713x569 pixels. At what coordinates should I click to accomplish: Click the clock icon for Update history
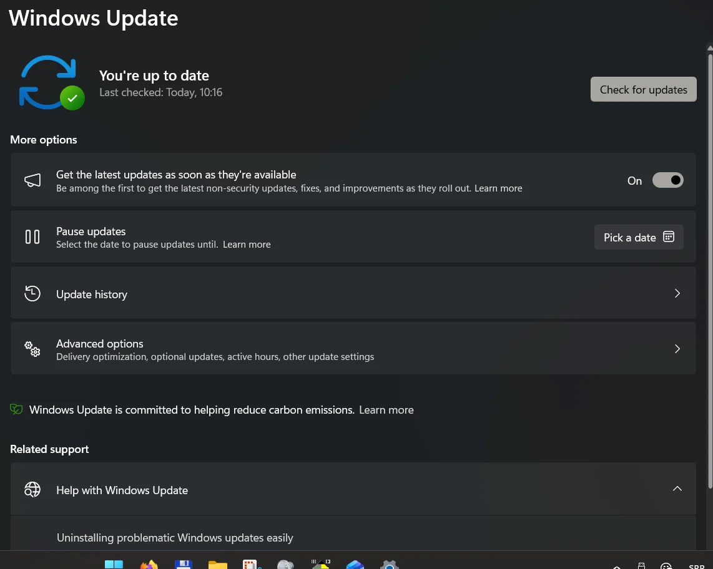click(32, 294)
